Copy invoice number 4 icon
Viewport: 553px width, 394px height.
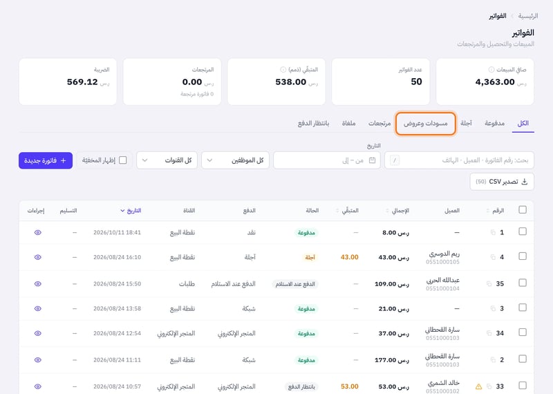[493, 257]
